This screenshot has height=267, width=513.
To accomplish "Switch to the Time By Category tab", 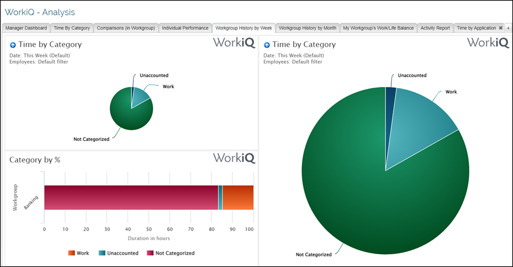I will point(73,28).
